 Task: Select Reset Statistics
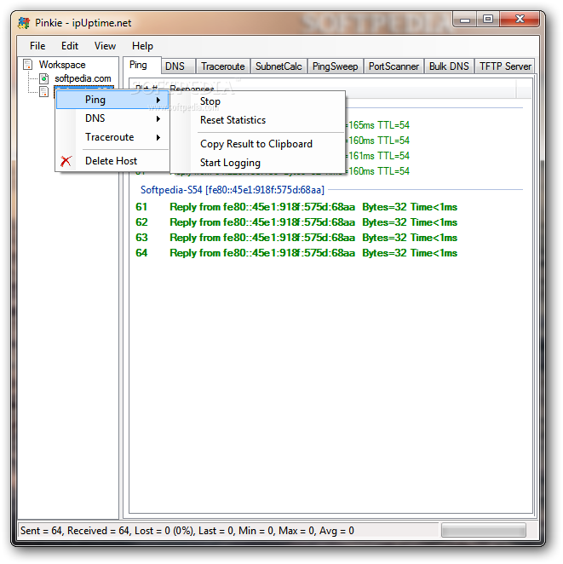(257, 120)
